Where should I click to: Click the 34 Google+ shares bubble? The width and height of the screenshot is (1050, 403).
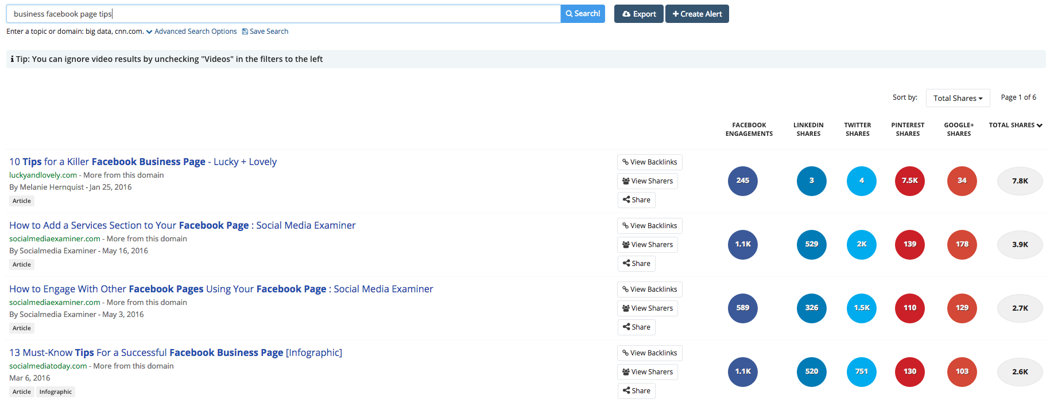point(962,181)
